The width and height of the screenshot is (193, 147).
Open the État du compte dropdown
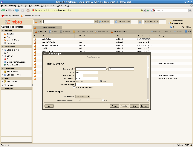click(83, 97)
